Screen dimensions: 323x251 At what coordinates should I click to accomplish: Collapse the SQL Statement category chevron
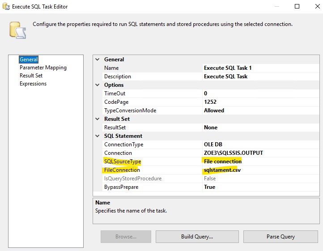(98, 136)
